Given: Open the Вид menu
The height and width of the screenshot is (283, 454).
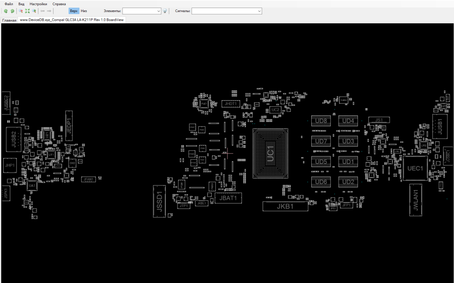Looking at the screenshot, I should (x=21, y=4).
